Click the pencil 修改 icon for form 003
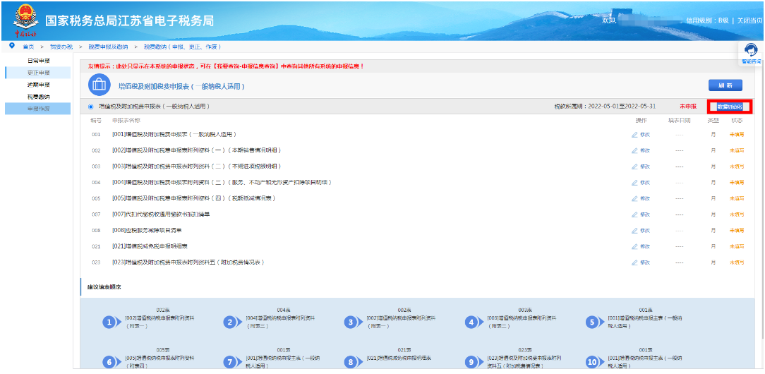This screenshot has width=765, height=374. [x=635, y=167]
